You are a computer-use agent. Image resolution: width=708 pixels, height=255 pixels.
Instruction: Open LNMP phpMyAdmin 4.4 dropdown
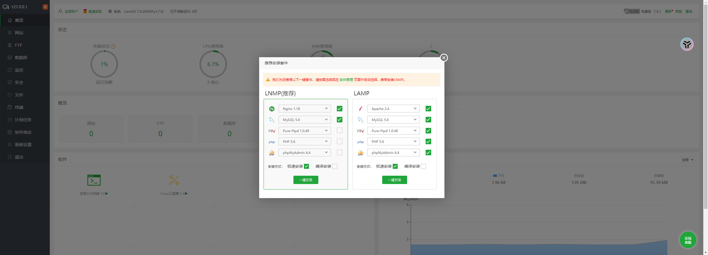coord(304,153)
